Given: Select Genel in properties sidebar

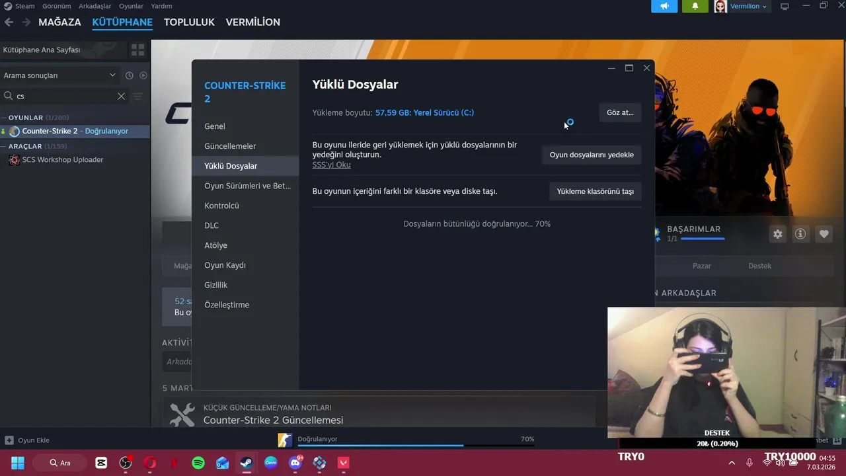Looking at the screenshot, I should pos(245,126).
